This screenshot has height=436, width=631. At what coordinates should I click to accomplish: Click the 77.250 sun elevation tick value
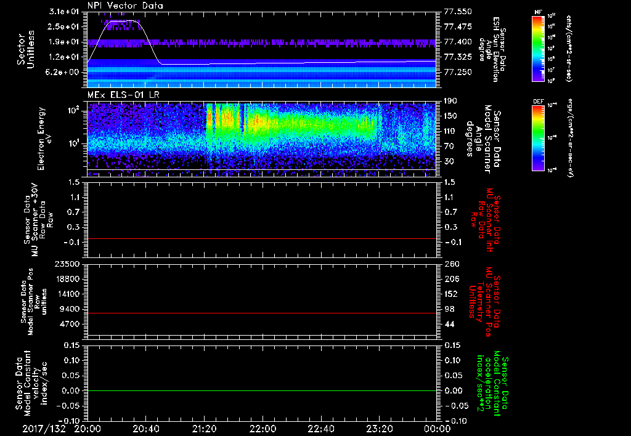(458, 73)
